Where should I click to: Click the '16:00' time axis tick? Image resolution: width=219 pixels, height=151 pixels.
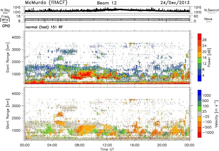click(x=134, y=145)
